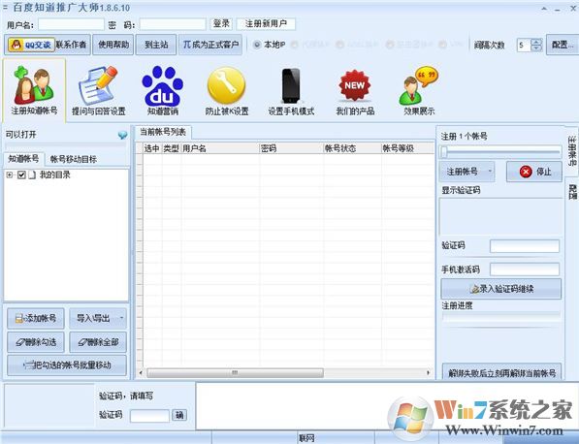The width and height of the screenshot is (579, 444).
Task: Focus right panel 验证码 input field
Action: pyautogui.click(x=525, y=246)
